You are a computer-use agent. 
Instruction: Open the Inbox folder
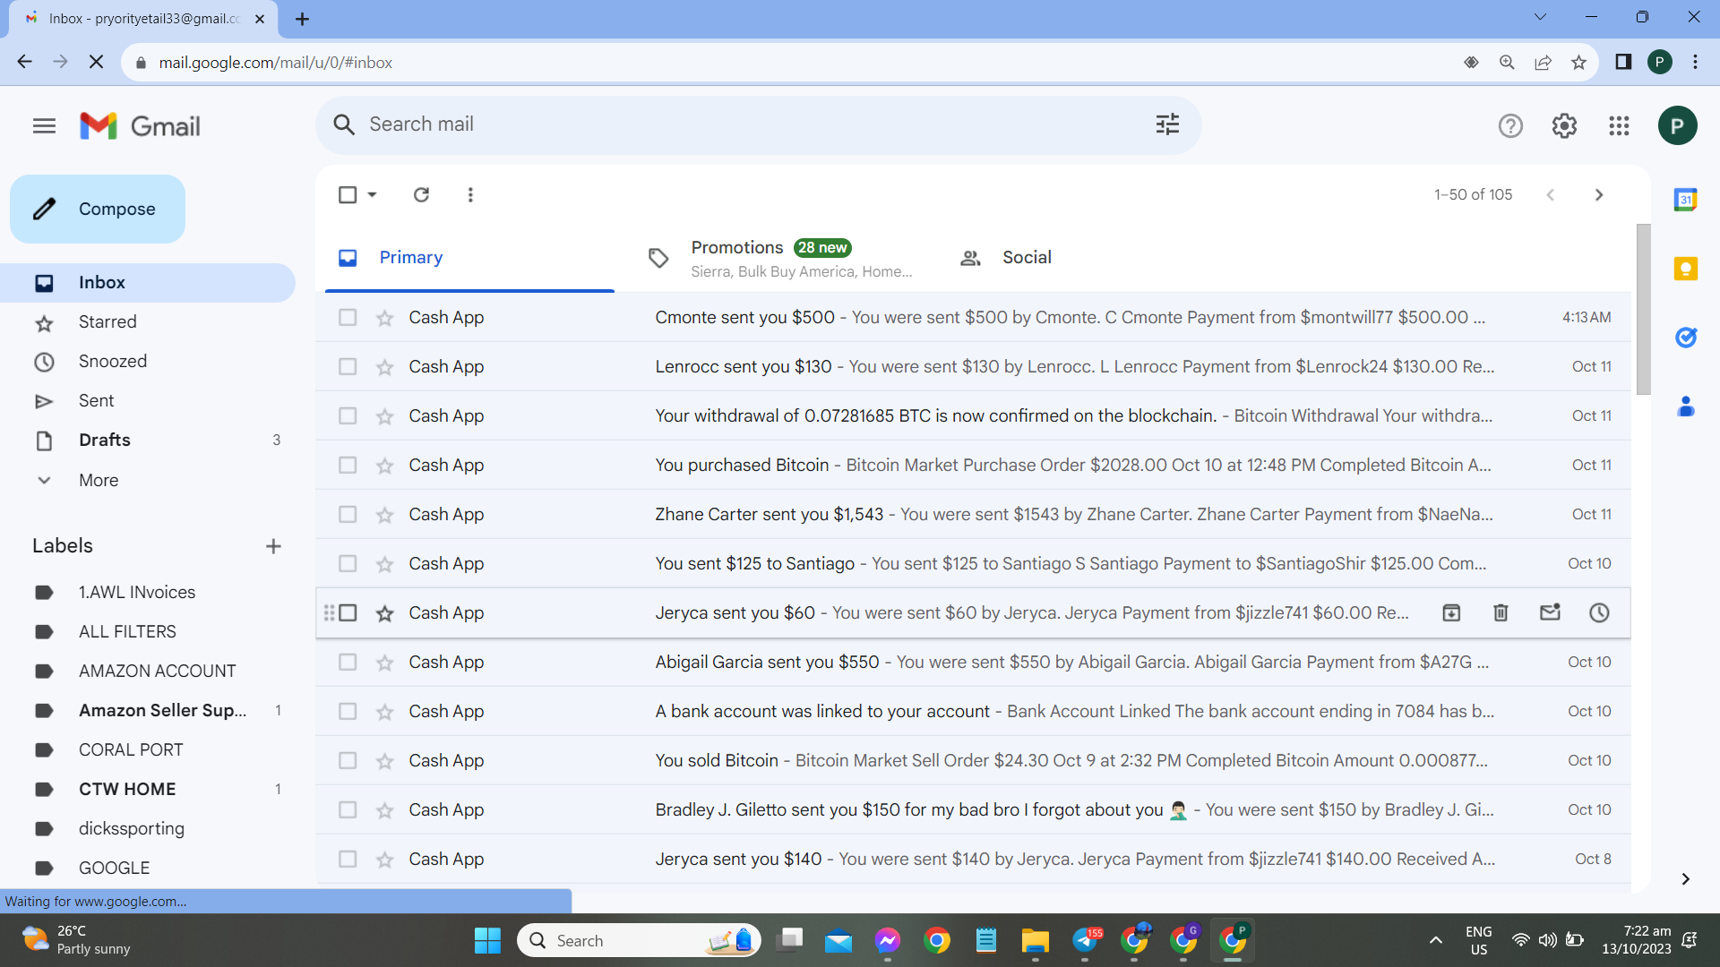(x=148, y=283)
